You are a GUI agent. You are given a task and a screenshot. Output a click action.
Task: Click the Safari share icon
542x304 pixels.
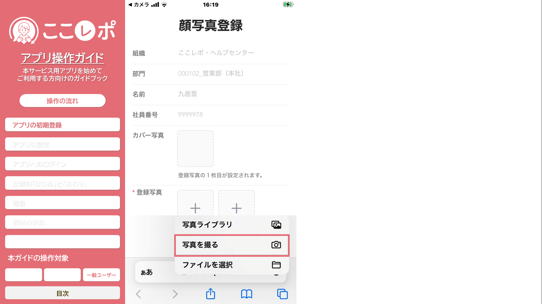(210, 294)
